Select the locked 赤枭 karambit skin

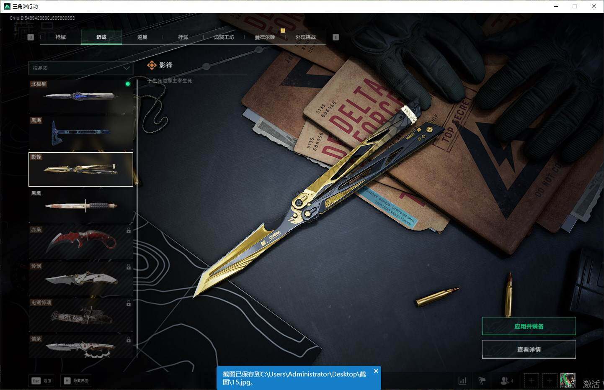[x=81, y=242]
